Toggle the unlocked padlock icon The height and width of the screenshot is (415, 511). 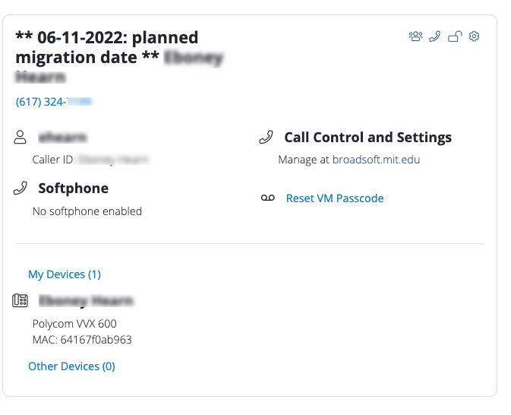click(455, 36)
